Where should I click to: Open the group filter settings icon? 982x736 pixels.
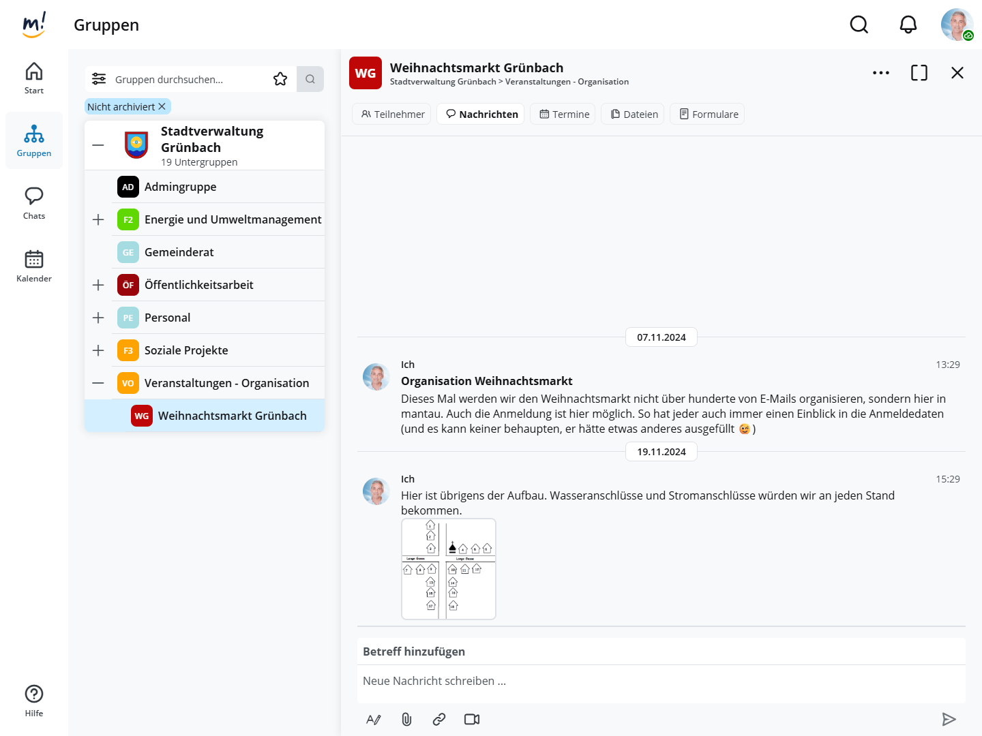click(99, 79)
